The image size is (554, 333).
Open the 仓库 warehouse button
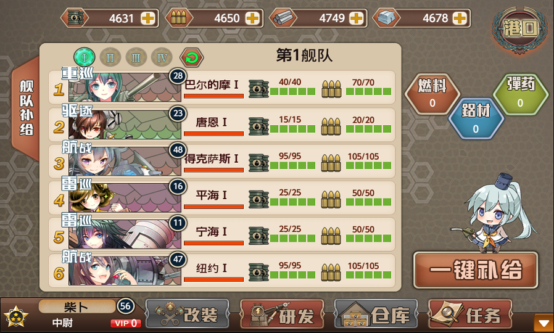coord(376,314)
